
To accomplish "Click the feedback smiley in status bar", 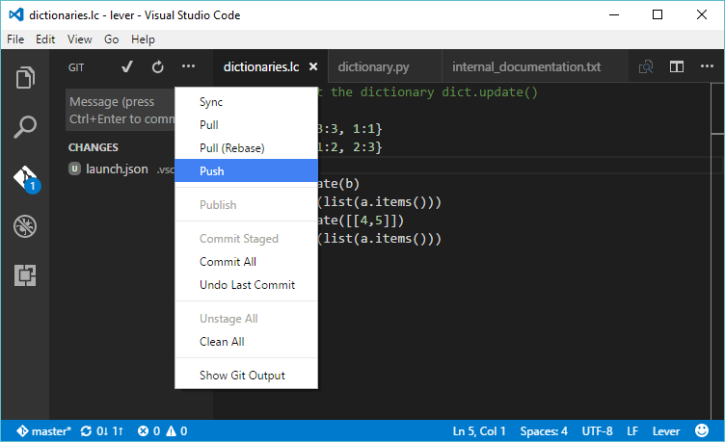I will click(700, 431).
